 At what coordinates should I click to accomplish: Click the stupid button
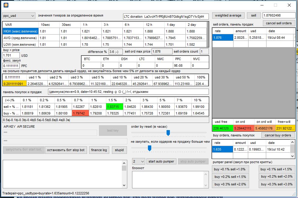coord(119,150)
